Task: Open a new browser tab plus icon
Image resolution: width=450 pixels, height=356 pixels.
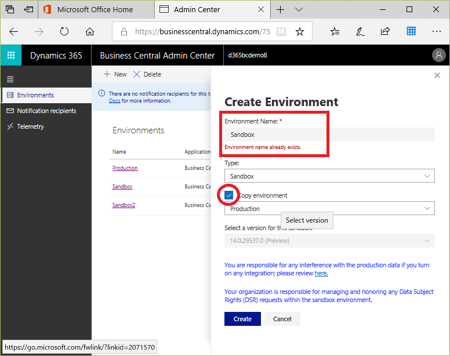Action: 280,9
